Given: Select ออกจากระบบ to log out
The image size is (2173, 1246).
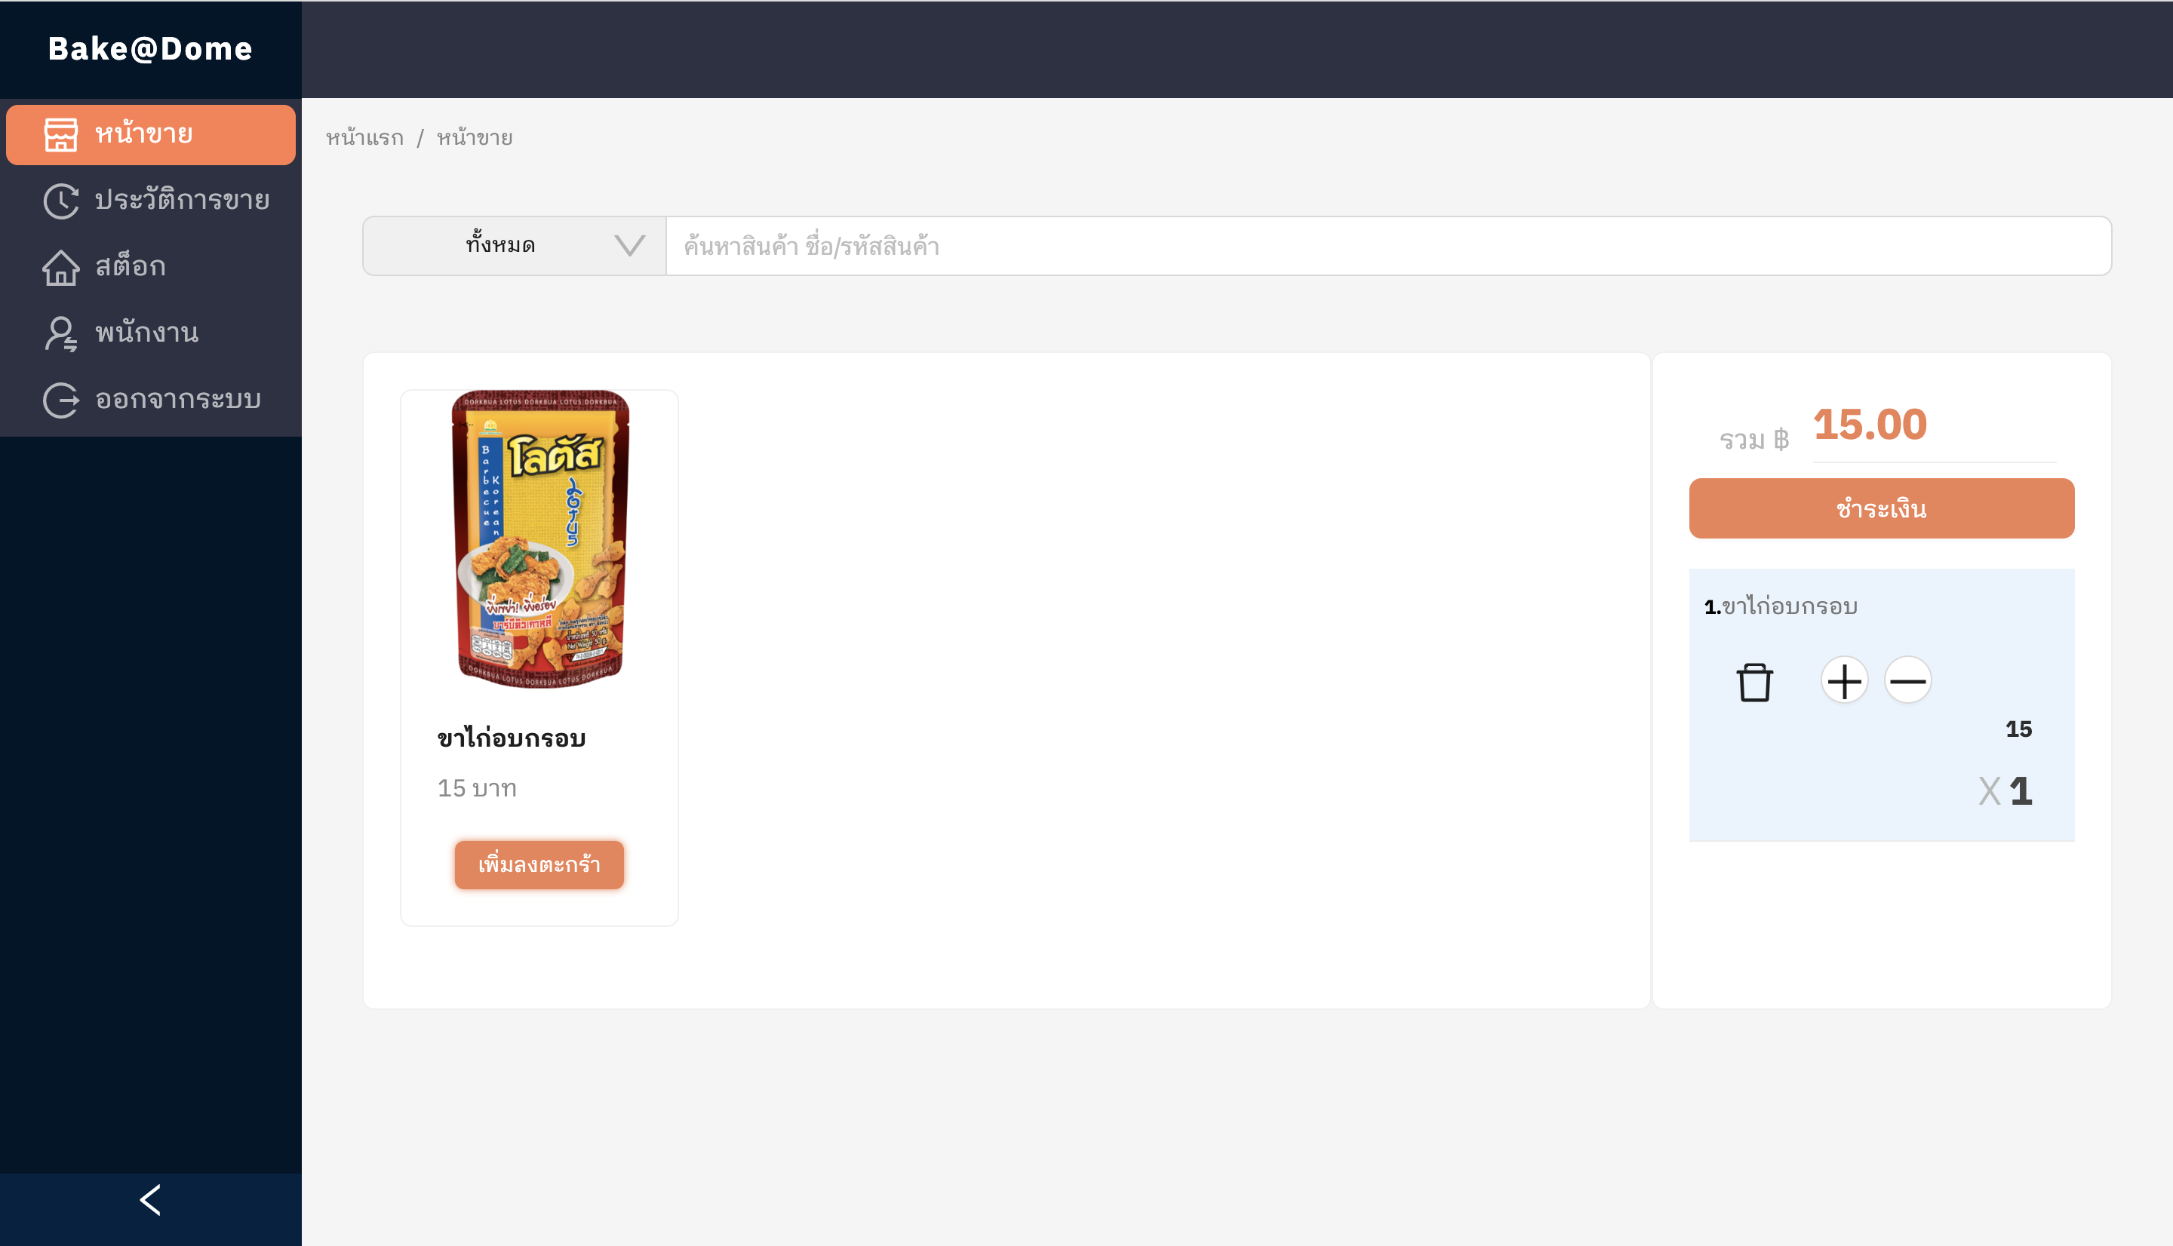Looking at the screenshot, I should (151, 400).
